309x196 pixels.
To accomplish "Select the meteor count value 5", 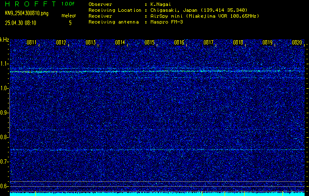I will [70, 23].
